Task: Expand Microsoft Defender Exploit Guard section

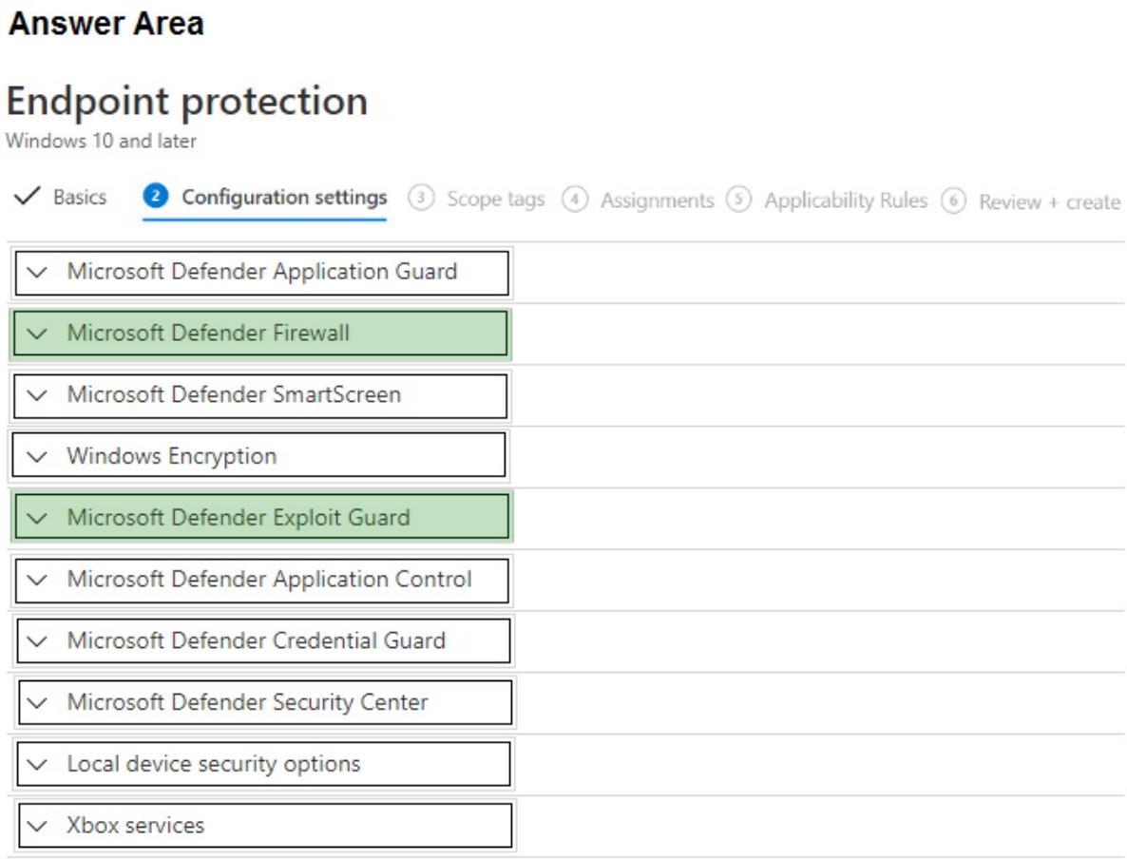Action: [261, 518]
